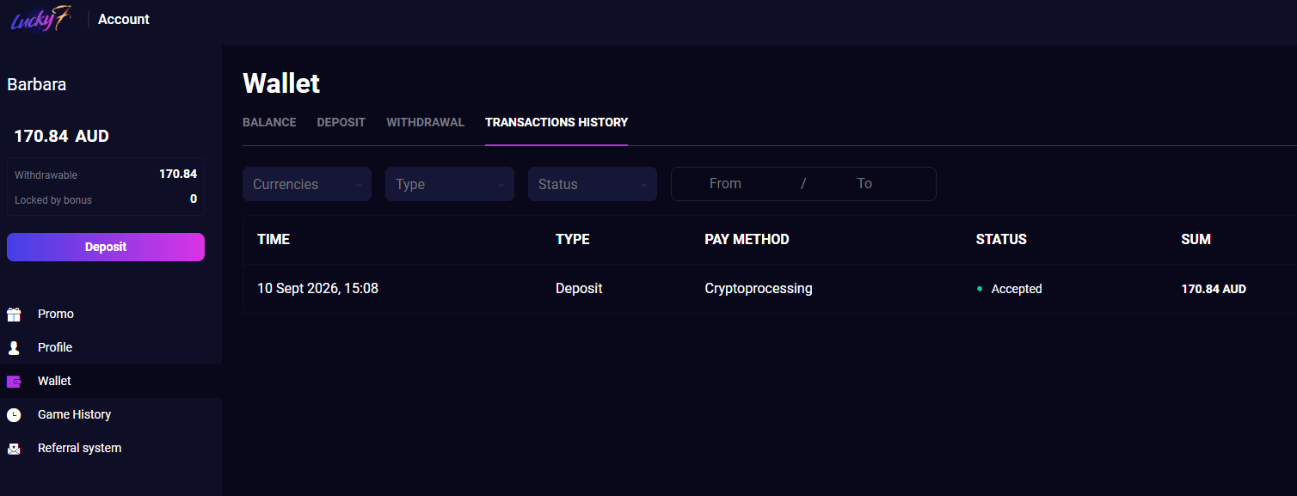1297x496 pixels.
Task: Click the Game History clock icon
Action: click(14, 414)
